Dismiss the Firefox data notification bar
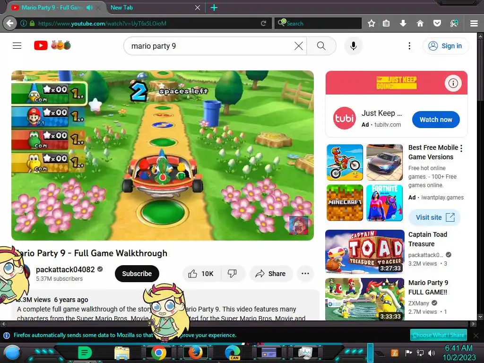The width and height of the screenshot is (484, 363). (475, 335)
